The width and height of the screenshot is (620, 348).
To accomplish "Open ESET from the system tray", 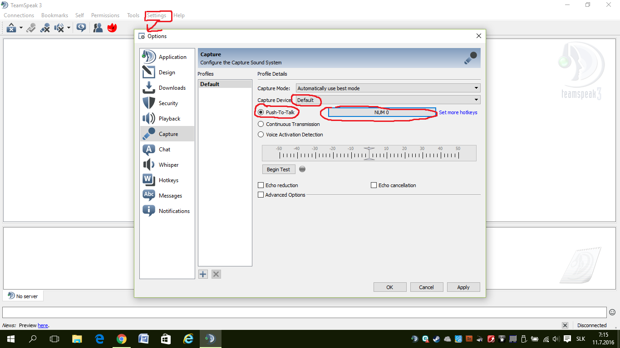I will pyautogui.click(x=425, y=338).
